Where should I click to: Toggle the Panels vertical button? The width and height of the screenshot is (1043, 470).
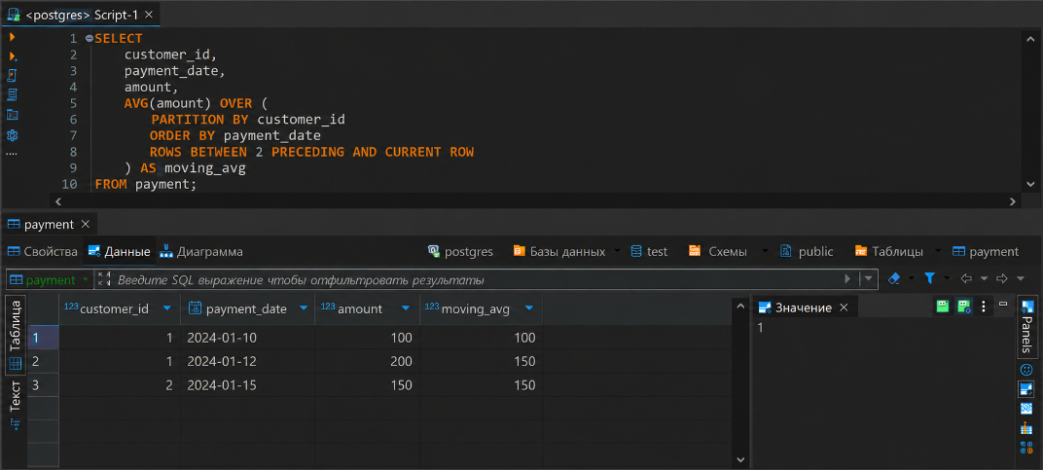[1026, 328]
